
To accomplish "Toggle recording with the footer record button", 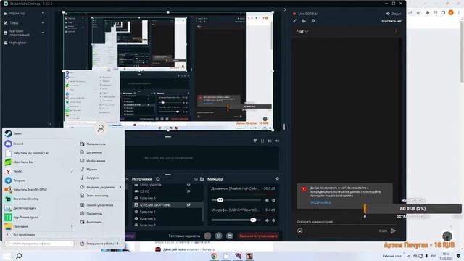I will (x=207, y=236).
